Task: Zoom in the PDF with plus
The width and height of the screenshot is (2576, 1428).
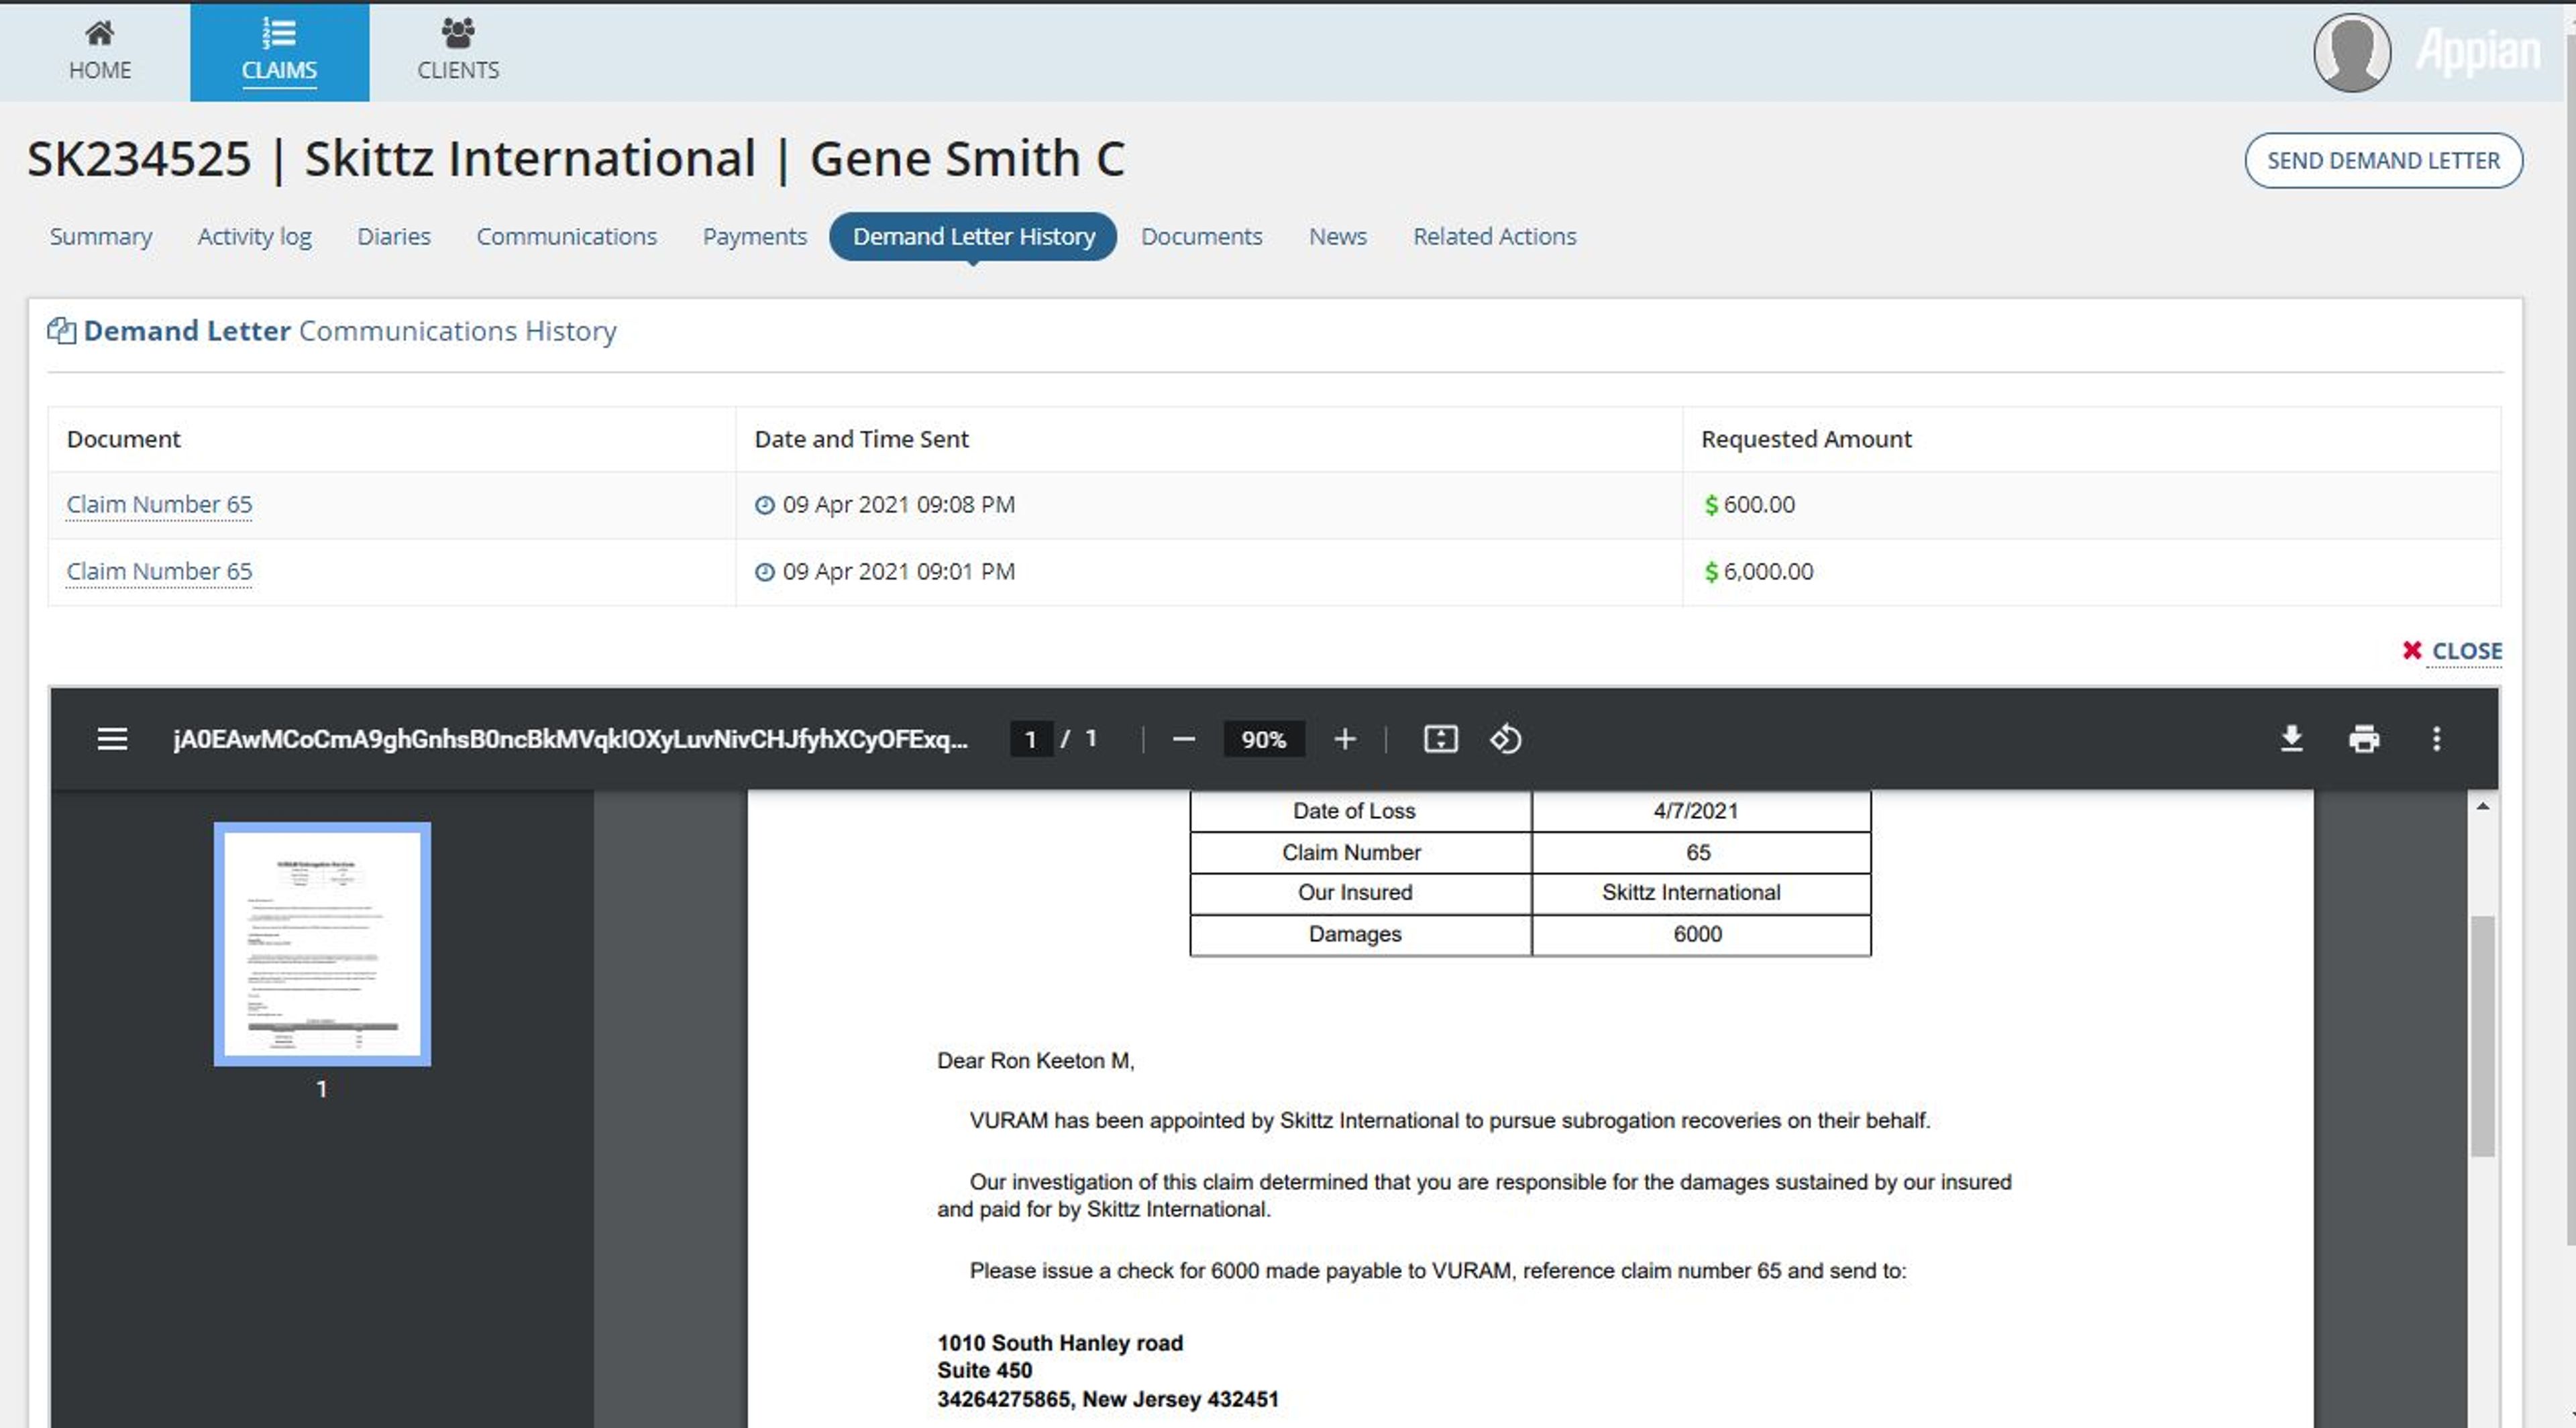Action: pos(1345,739)
